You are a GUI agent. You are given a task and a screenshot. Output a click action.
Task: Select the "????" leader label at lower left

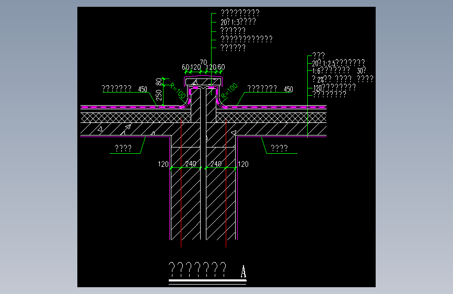(x=123, y=149)
